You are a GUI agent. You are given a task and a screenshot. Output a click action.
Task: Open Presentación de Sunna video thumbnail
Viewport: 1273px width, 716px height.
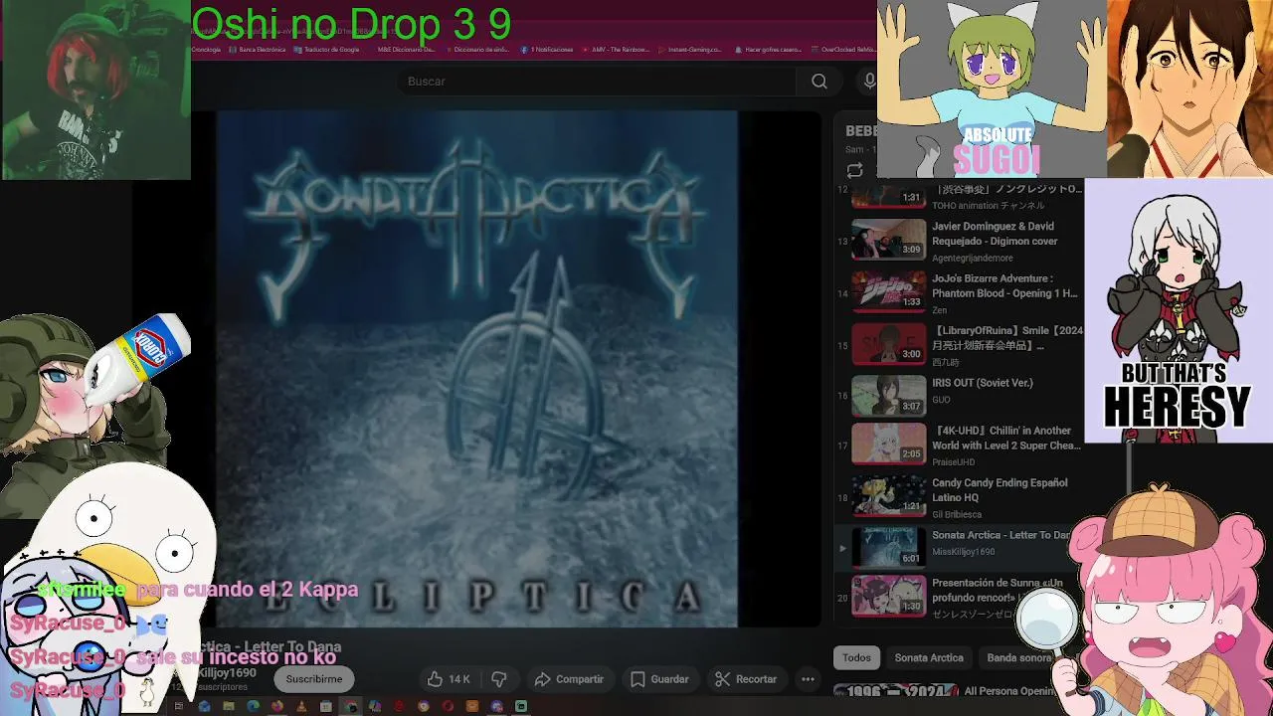(888, 595)
